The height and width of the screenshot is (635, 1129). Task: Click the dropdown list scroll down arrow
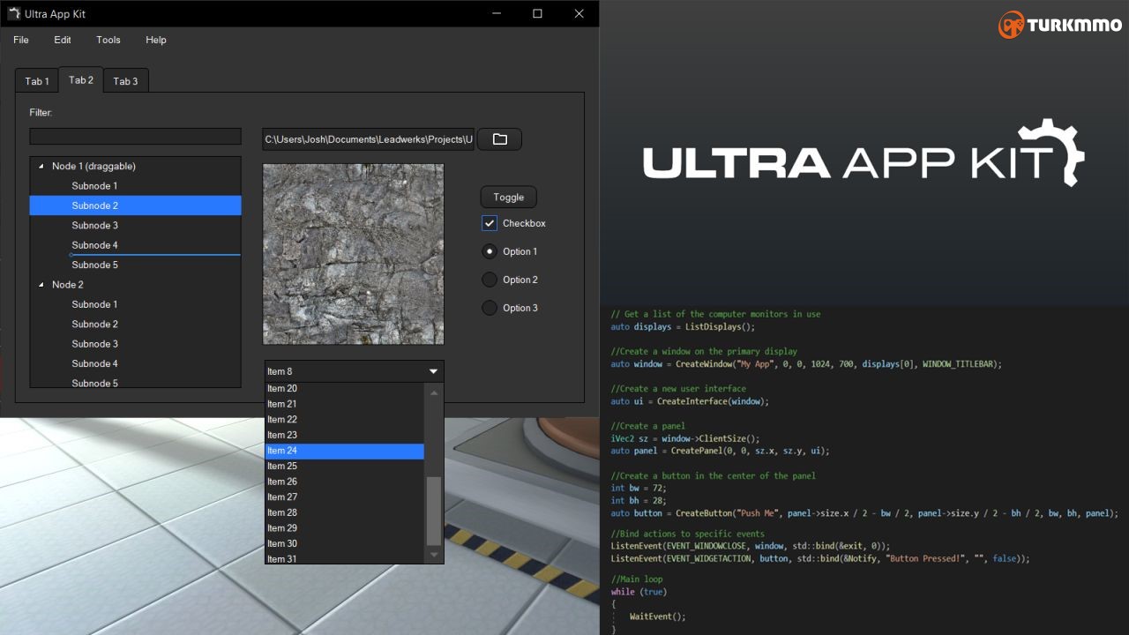433,555
